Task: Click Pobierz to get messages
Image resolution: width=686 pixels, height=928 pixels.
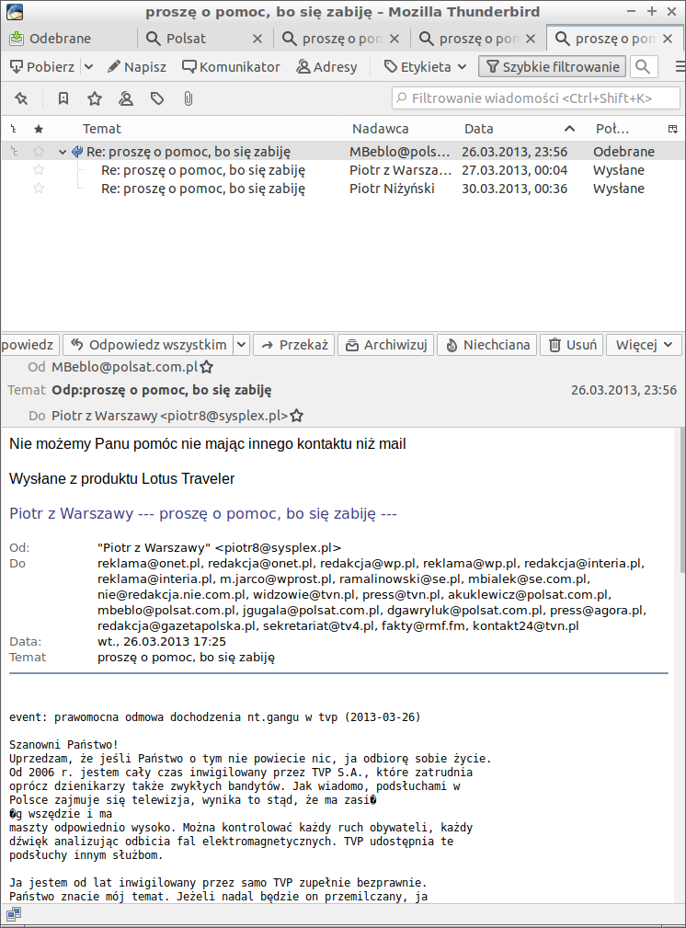Action: pos(42,67)
